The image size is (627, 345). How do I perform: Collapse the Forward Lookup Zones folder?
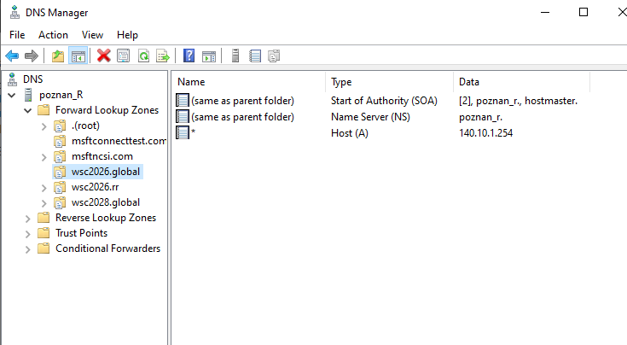pyautogui.click(x=27, y=110)
